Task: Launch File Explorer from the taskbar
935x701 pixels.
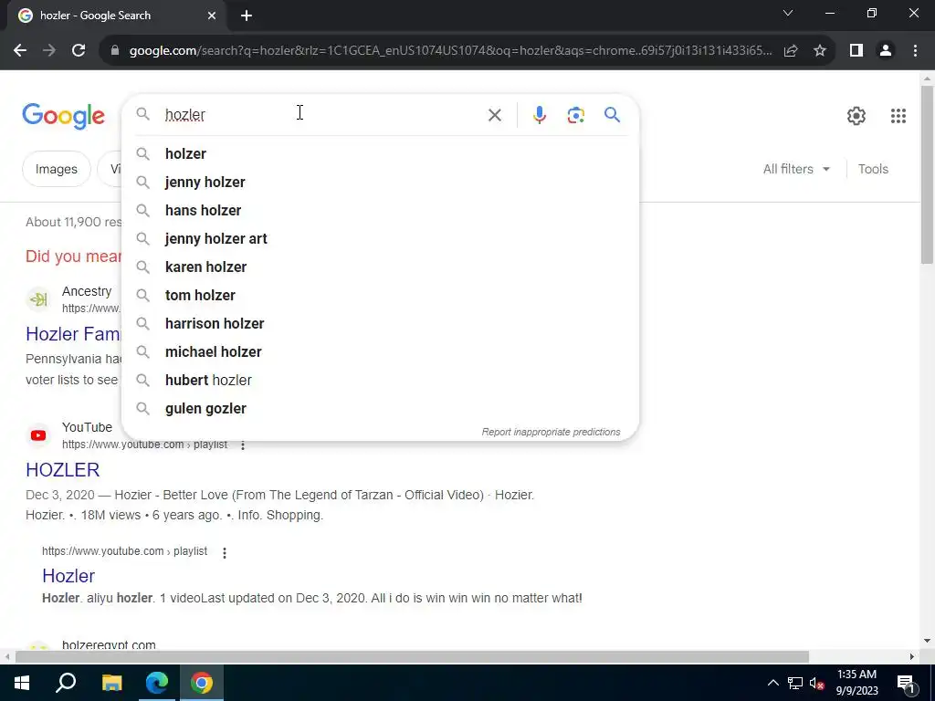Action: [x=111, y=683]
